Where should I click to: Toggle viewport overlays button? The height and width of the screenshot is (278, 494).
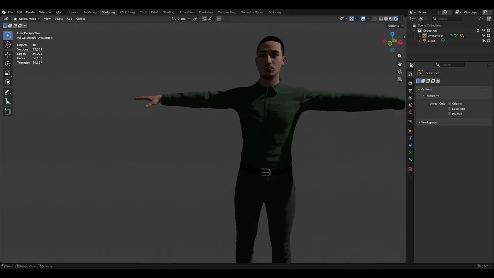(x=363, y=19)
